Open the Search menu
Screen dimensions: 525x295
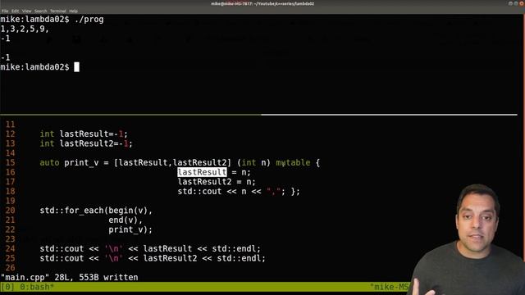click(x=41, y=11)
